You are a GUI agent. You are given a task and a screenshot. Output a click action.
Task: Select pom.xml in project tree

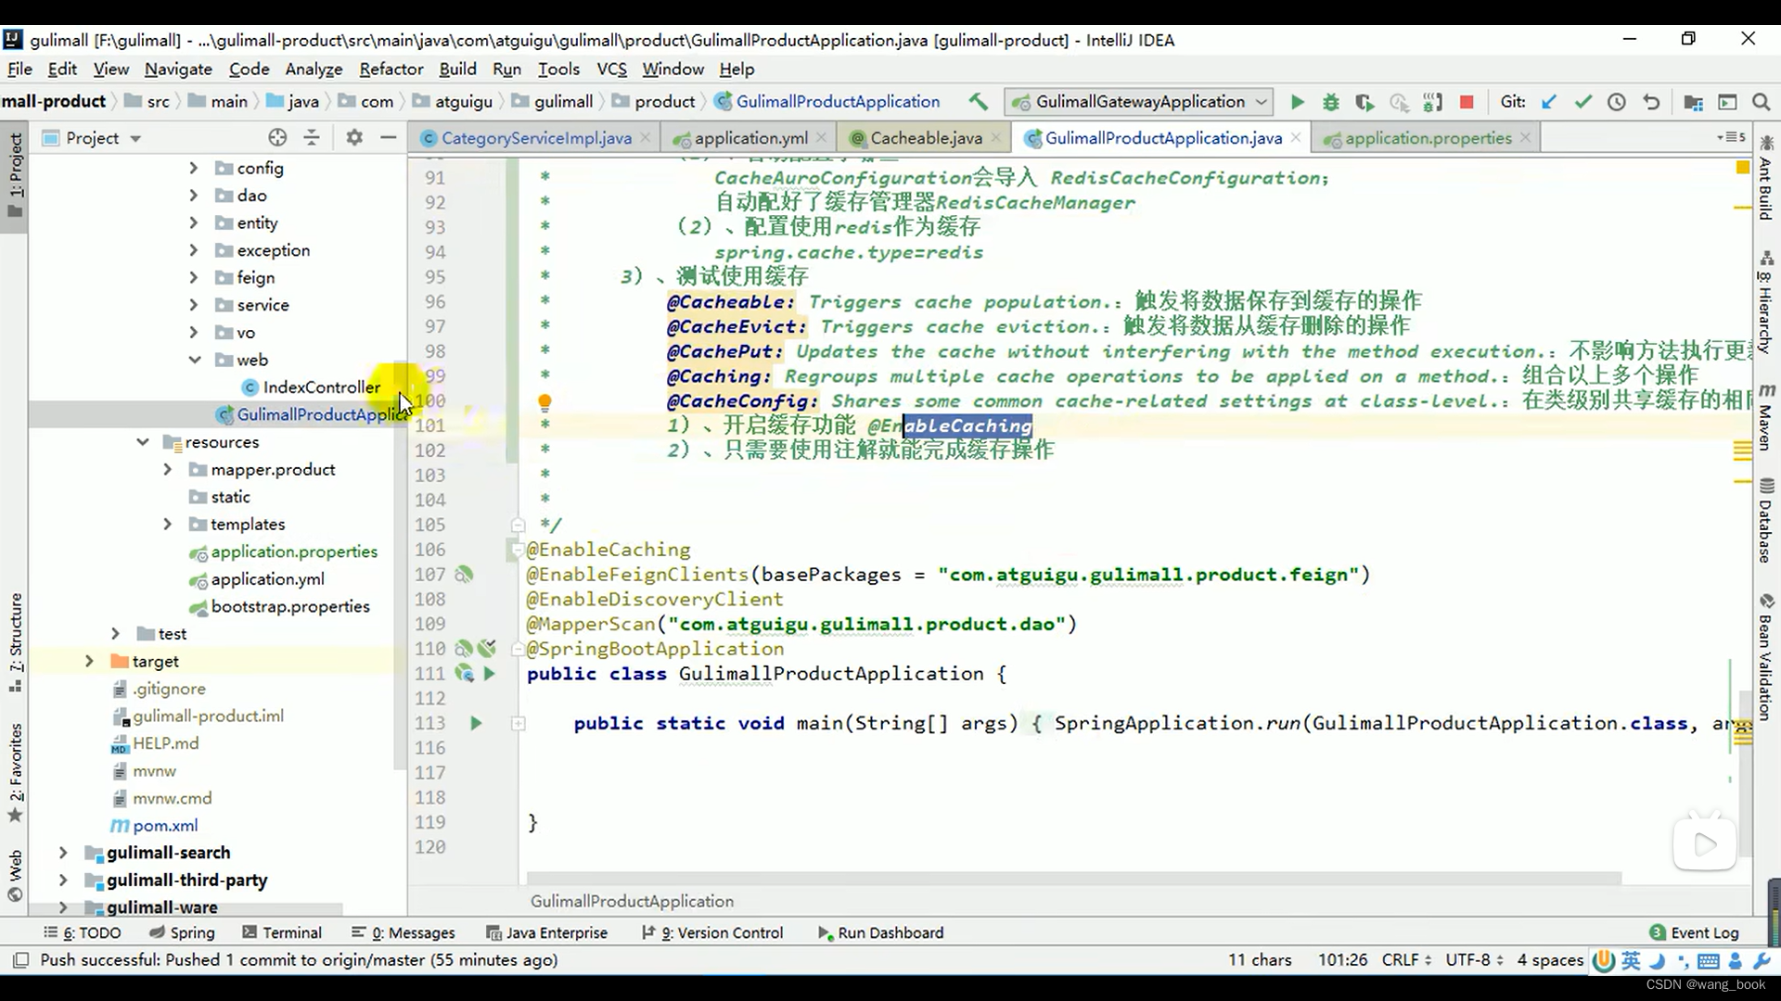coord(165,826)
